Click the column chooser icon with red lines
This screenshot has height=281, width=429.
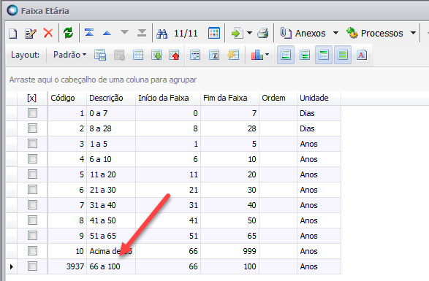(x=195, y=55)
